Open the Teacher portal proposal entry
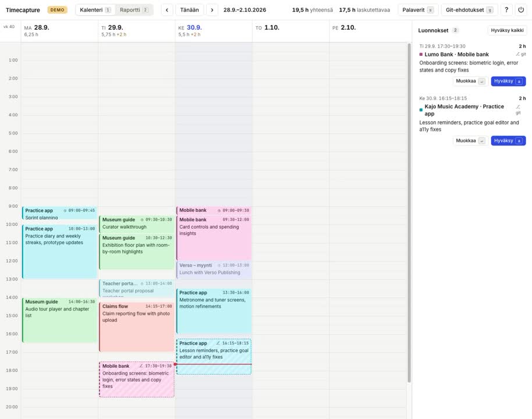The height and width of the screenshot is (419, 532). pos(136,288)
